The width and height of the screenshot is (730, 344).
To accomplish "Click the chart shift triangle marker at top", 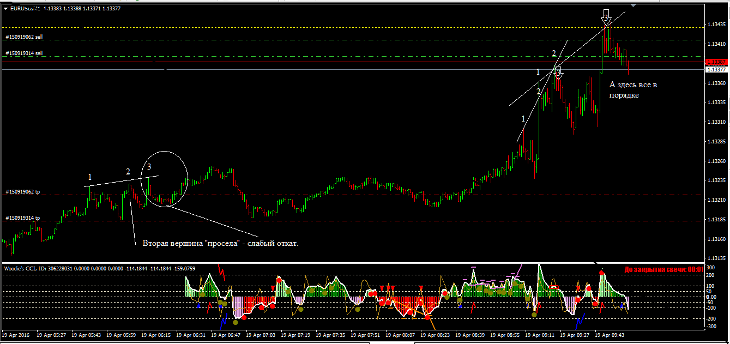I will (634, 5).
